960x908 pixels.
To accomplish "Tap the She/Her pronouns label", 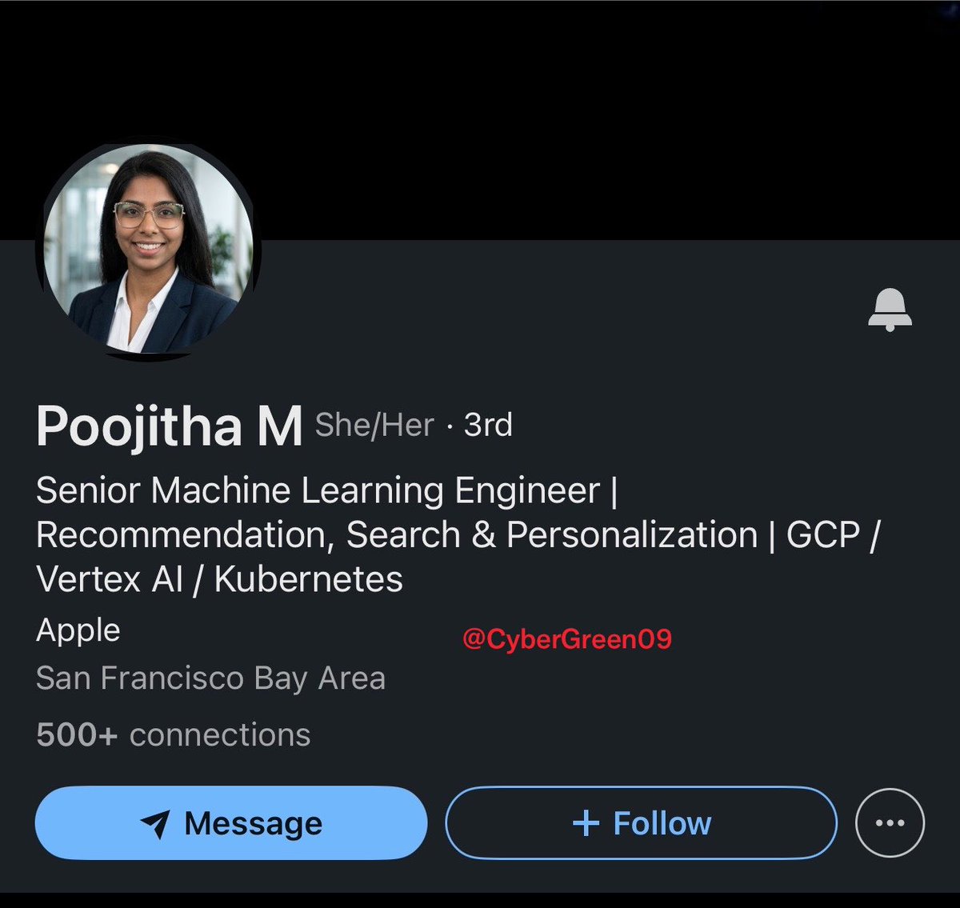I will (x=374, y=425).
